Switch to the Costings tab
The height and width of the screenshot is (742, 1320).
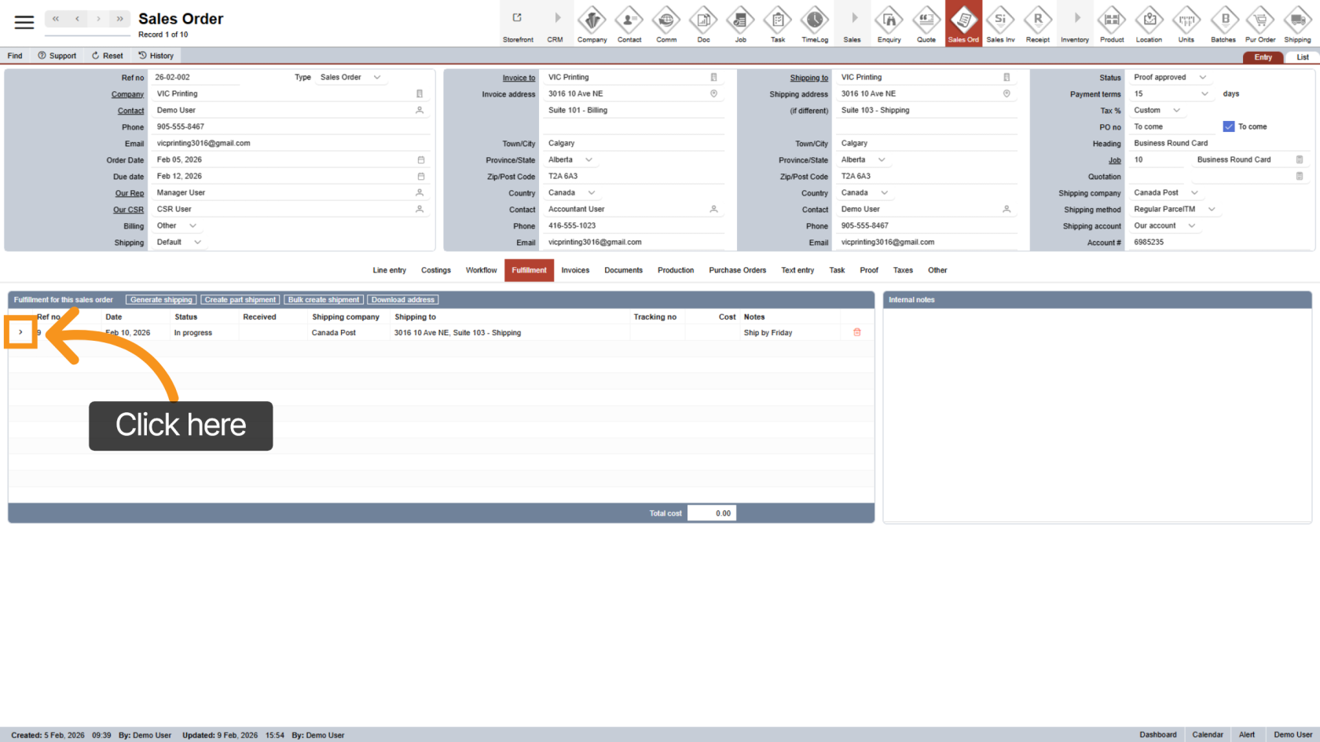coord(435,270)
